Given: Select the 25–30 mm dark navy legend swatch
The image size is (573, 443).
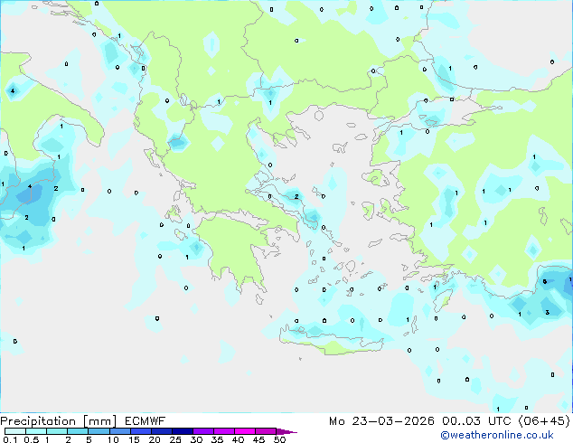Looking at the screenshot, I should tap(182, 431).
